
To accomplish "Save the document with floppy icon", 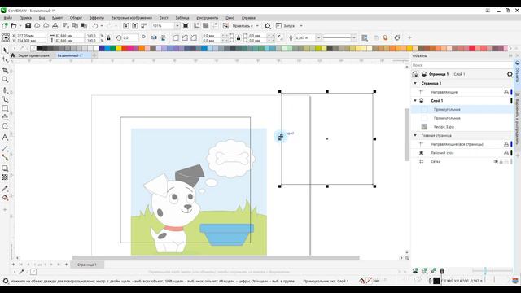I will pos(28,25).
